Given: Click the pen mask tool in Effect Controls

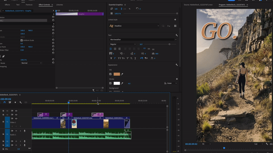Looking at the screenshot, I should coord(3,56).
